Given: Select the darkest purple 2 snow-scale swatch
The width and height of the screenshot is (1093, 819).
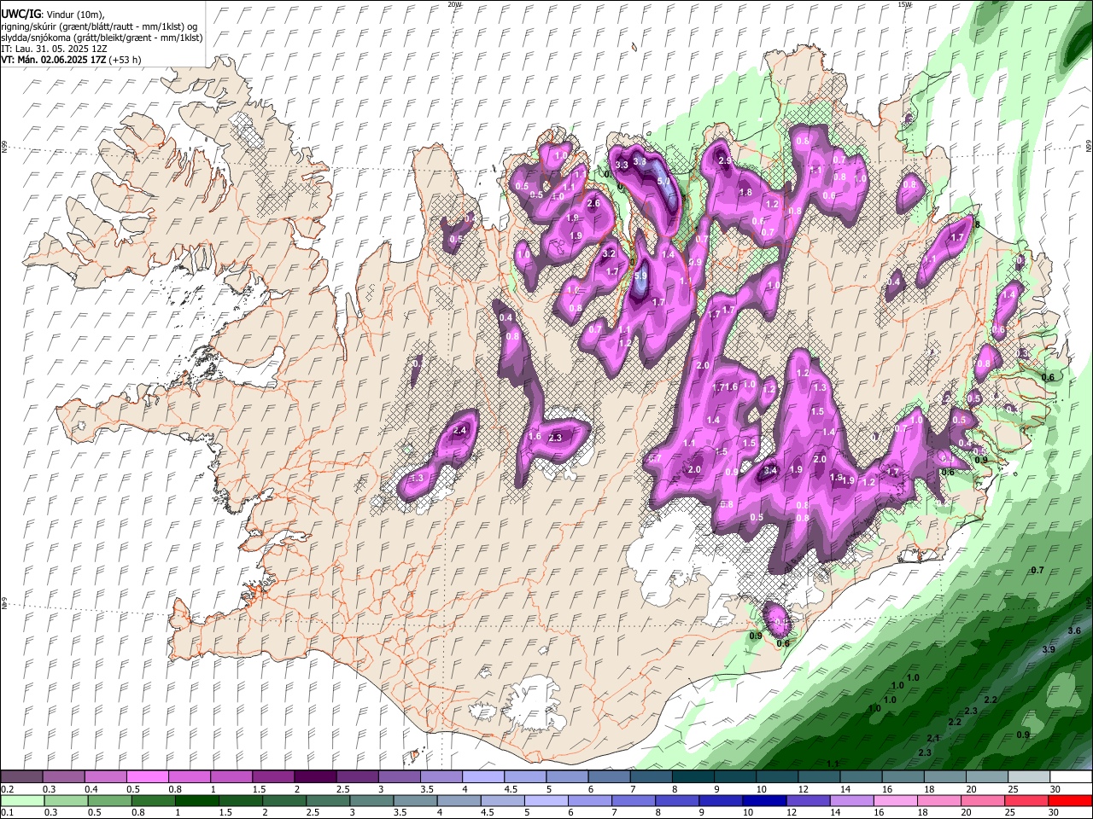Looking at the screenshot, I should click(315, 777).
